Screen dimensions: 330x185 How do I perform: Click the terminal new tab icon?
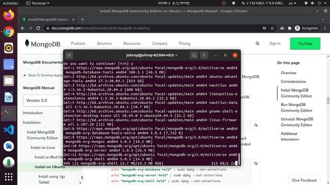69,55
